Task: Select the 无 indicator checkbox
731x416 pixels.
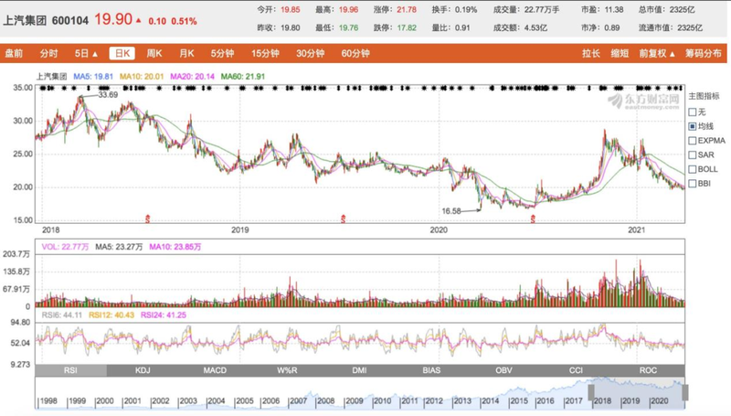Action: point(693,112)
